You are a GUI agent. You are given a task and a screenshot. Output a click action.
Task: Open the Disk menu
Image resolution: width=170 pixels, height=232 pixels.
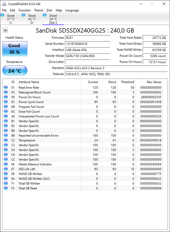coord(49,10)
